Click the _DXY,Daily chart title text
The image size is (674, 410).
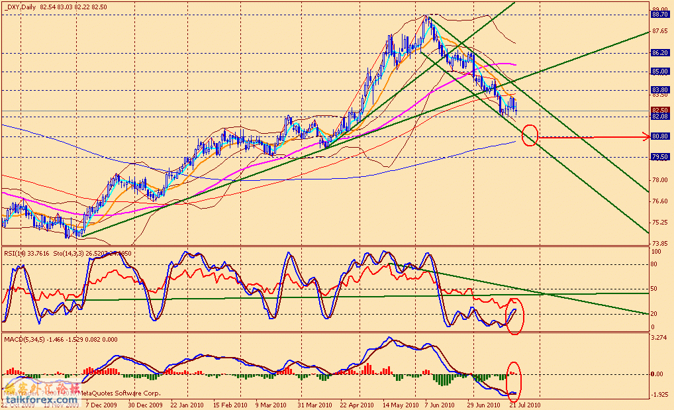tap(21, 7)
